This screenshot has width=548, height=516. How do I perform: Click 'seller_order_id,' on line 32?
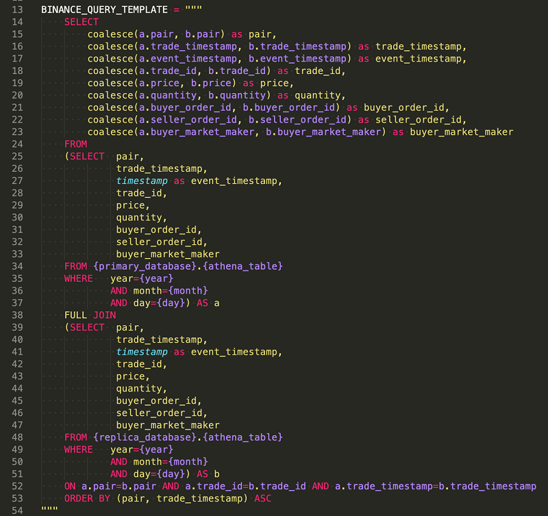point(162,242)
